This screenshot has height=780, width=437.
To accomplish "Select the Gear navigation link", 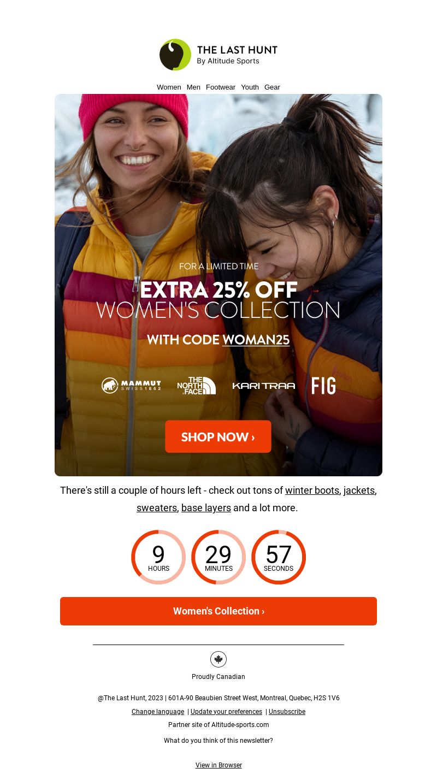I will 272,87.
